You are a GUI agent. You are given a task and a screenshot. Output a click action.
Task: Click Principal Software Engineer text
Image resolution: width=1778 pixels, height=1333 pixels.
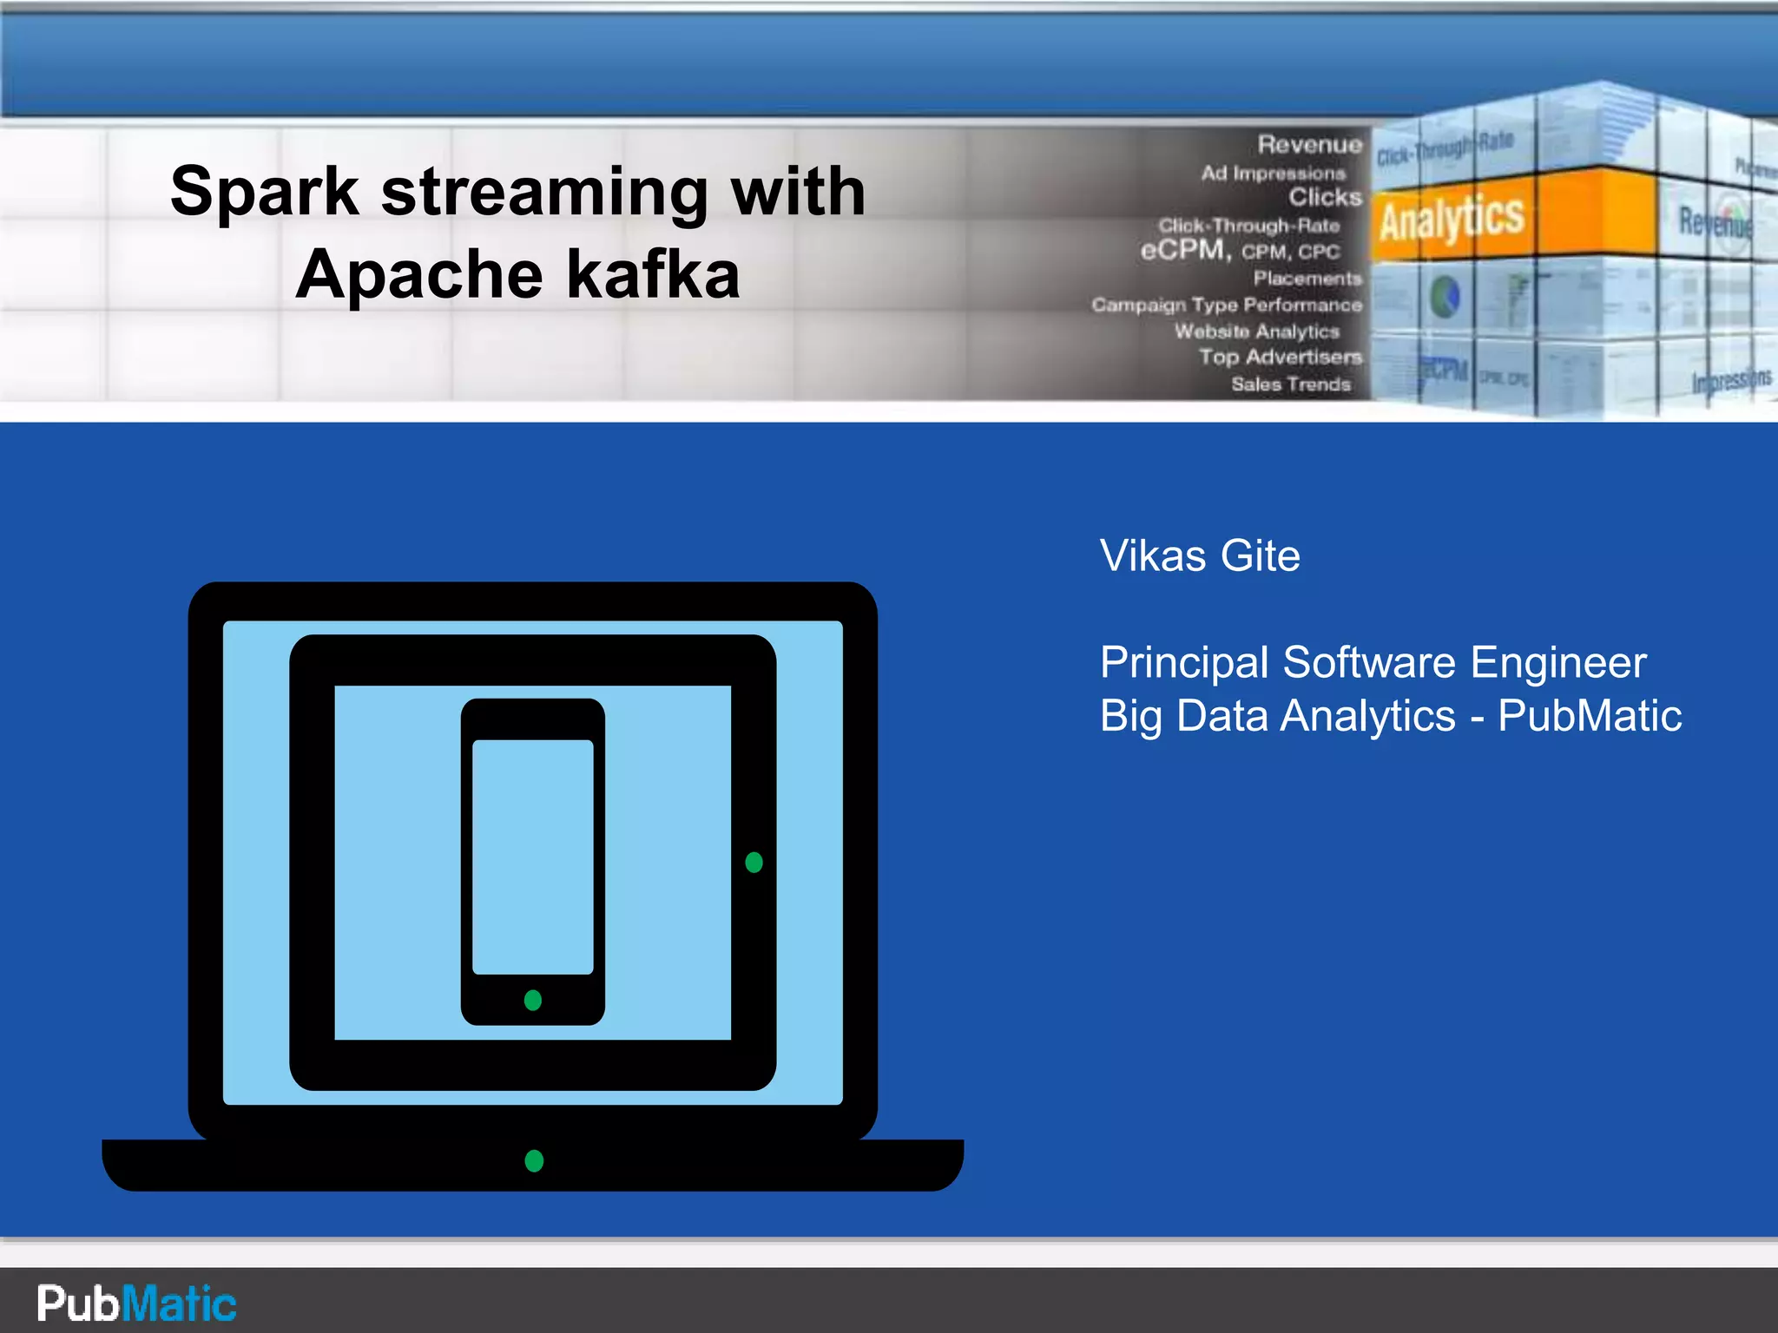[x=1373, y=662]
